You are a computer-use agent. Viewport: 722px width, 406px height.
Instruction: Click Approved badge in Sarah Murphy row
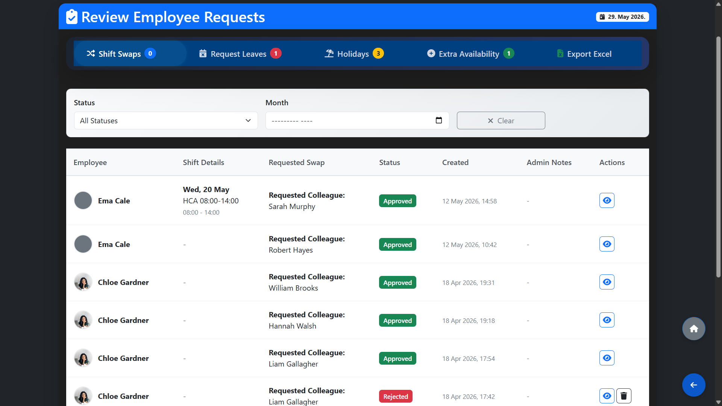[x=397, y=201]
